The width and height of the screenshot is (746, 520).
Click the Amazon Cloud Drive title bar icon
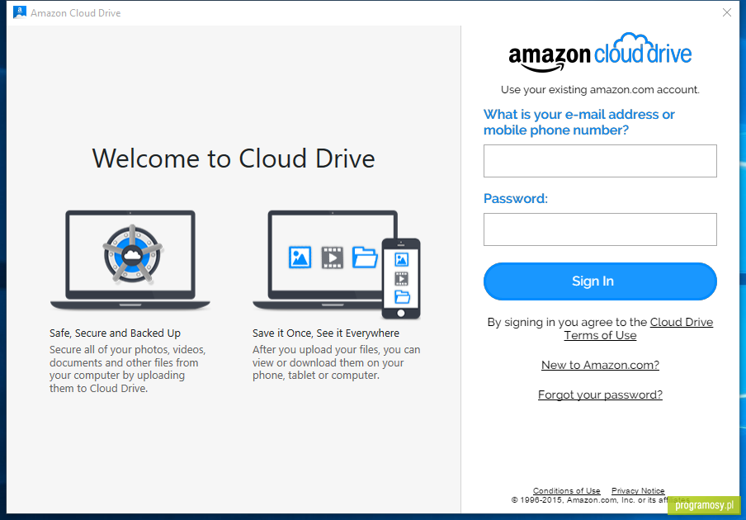point(20,12)
